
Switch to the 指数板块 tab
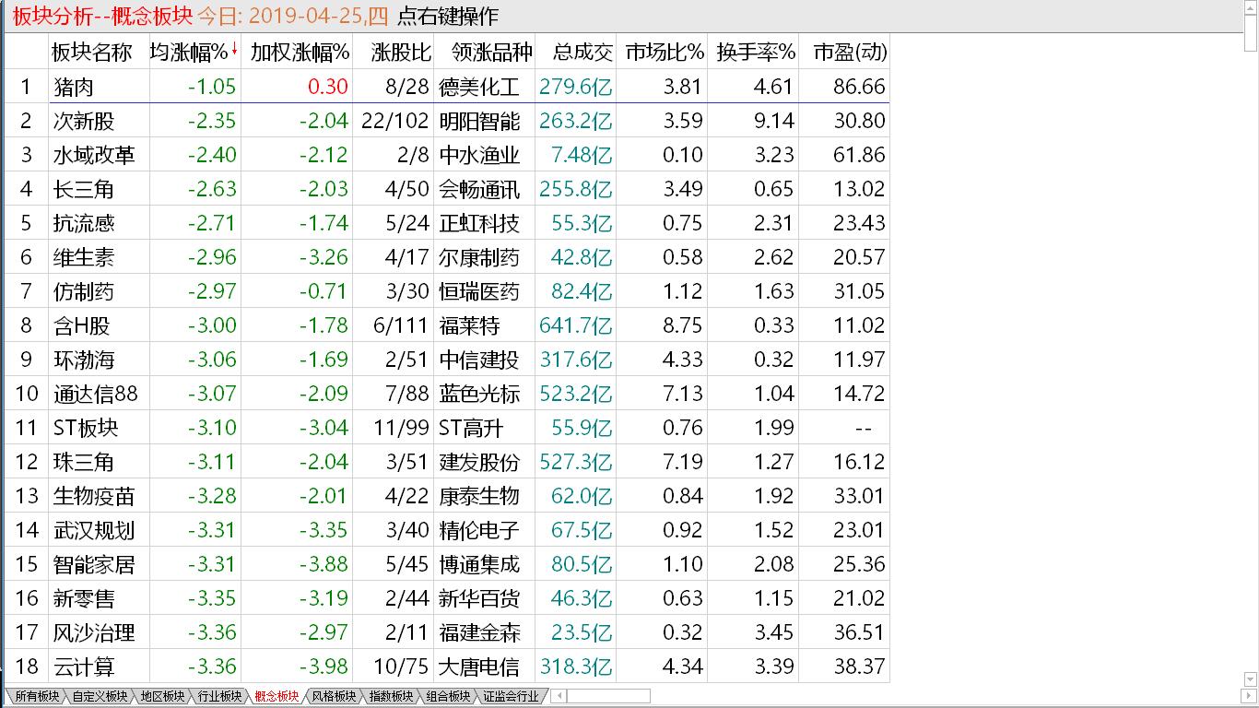pyautogui.click(x=391, y=697)
